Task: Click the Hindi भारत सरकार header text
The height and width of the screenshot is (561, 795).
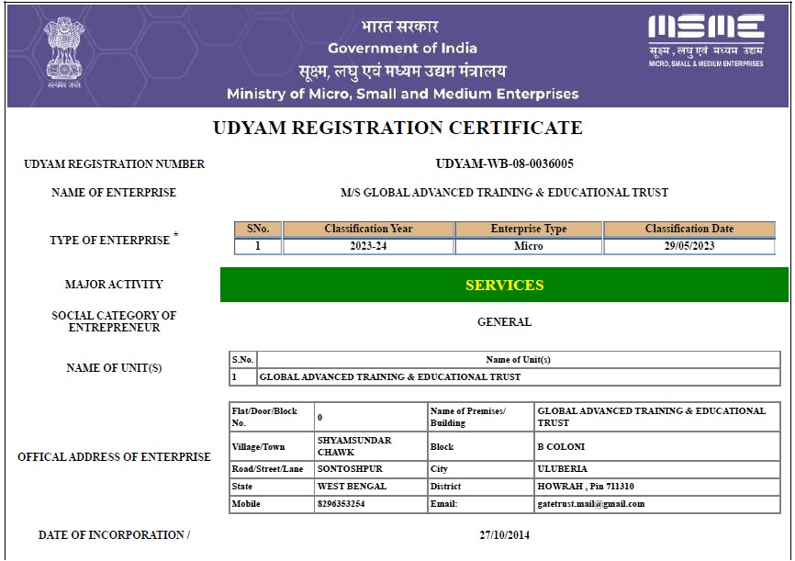Action: [399, 27]
